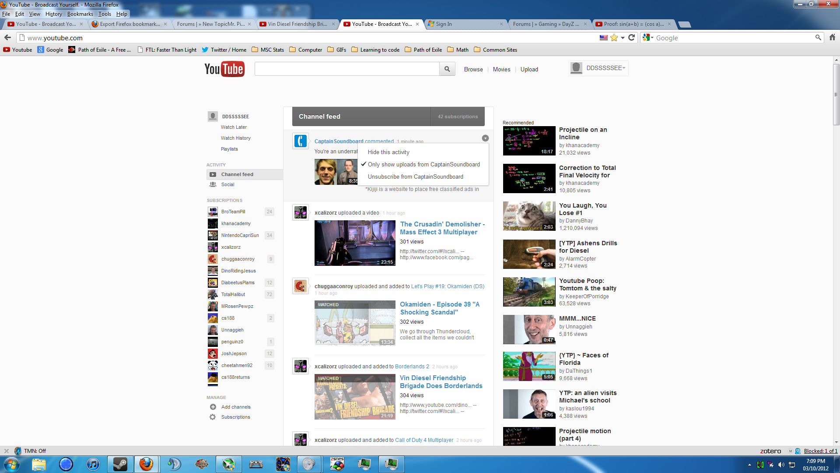This screenshot has width=840, height=473.
Task: Click the Subscriptions gear icon
Action: pyautogui.click(x=213, y=417)
